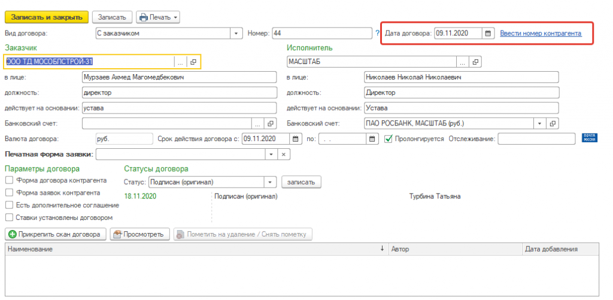Click the записать status button
The image size is (613, 300).
302,182
